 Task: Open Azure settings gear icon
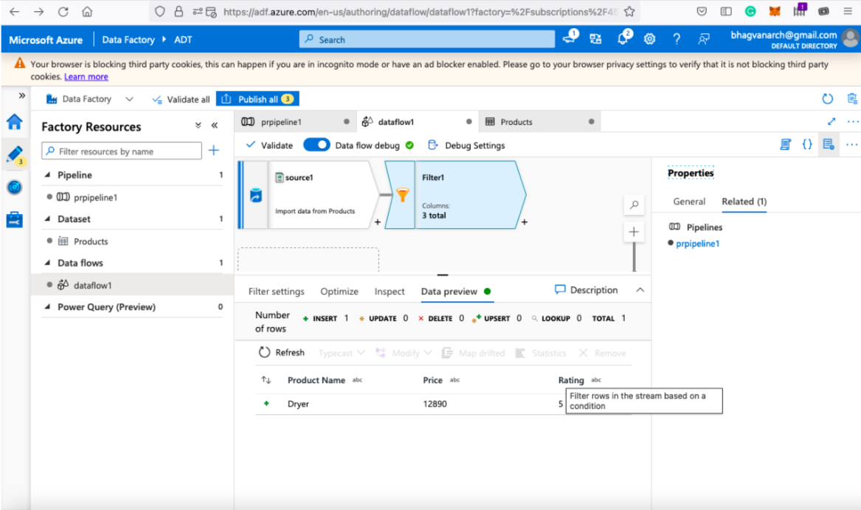[649, 39]
